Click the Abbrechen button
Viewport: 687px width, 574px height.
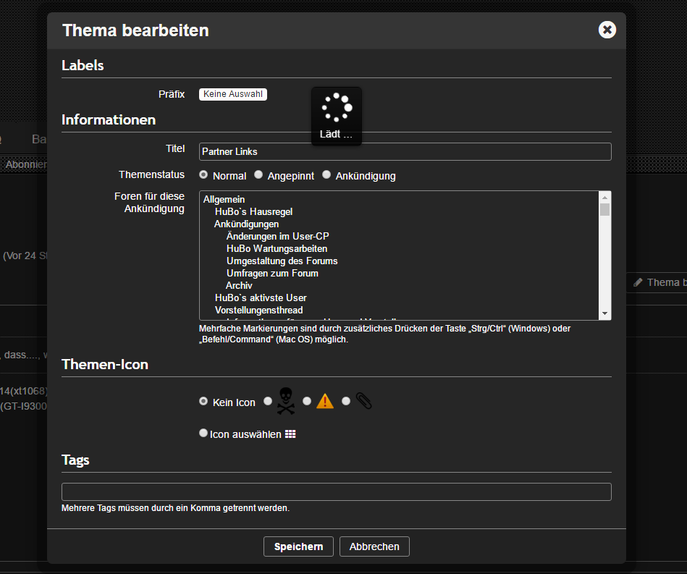pos(374,546)
